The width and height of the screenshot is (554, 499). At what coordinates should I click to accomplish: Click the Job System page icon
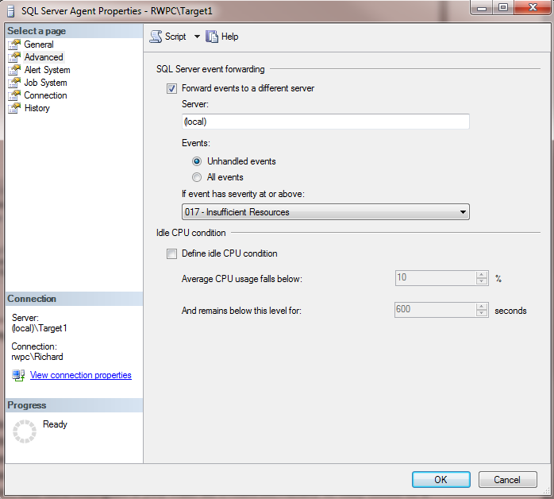tap(14, 83)
